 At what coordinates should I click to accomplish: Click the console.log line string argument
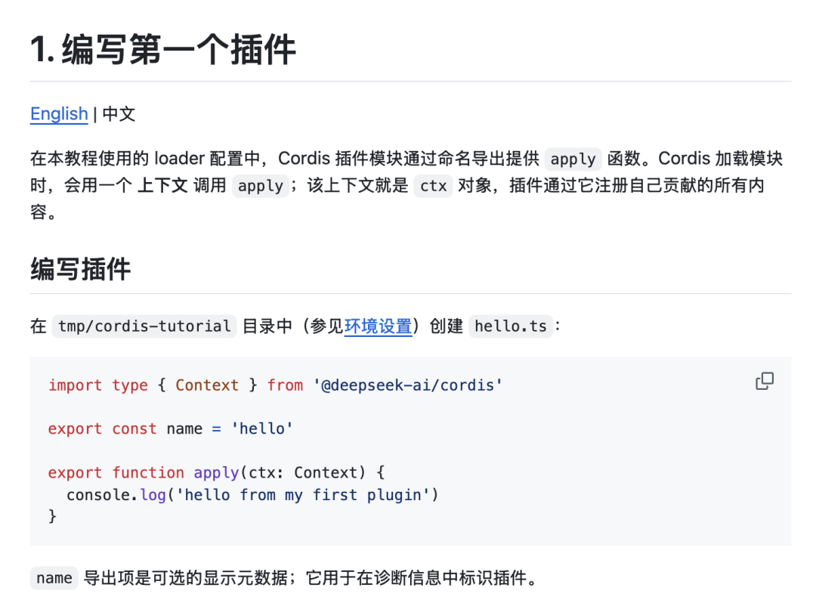pos(303,495)
